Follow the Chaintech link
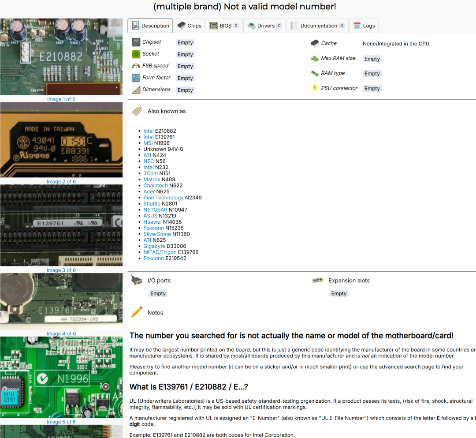Viewport: 476px width, 438px height. coord(156,186)
